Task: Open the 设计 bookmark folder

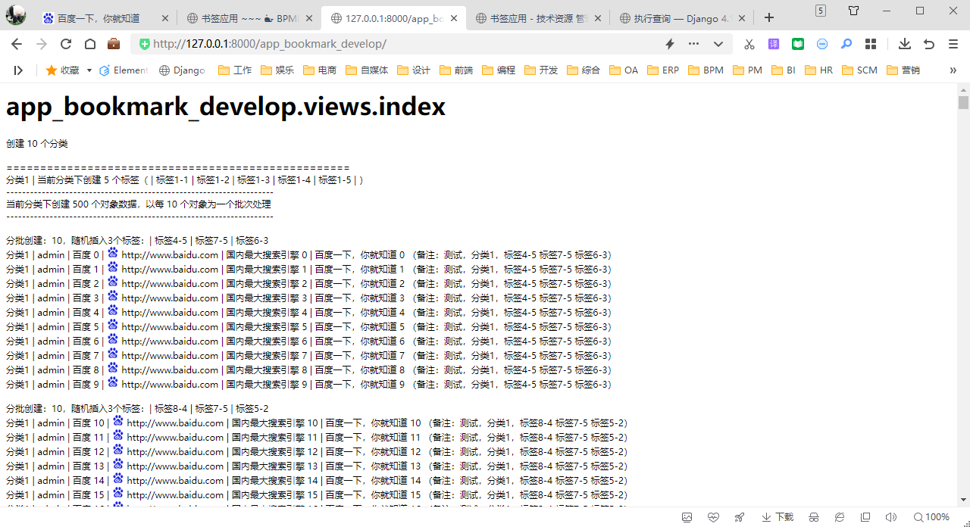Action: [414, 70]
